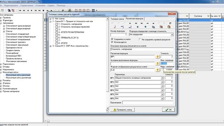Add new record with main toolbar plus
The image size is (224, 126).
(43, 10)
